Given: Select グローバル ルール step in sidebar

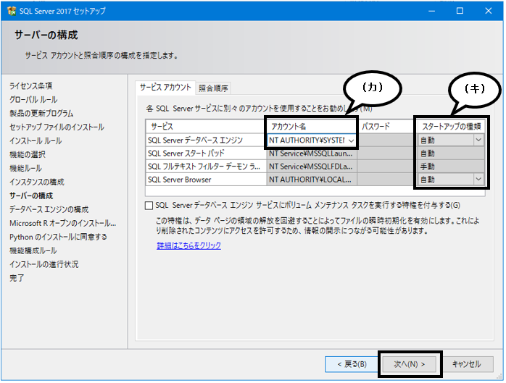Looking at the screenshot, I should click(33, 100).
